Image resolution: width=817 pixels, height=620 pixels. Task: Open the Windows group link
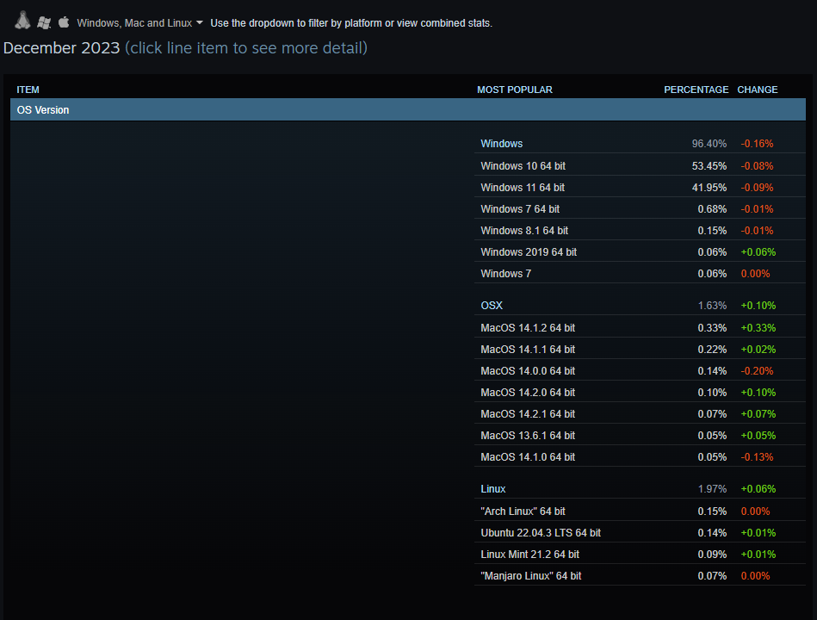click(x=501, y=144)
